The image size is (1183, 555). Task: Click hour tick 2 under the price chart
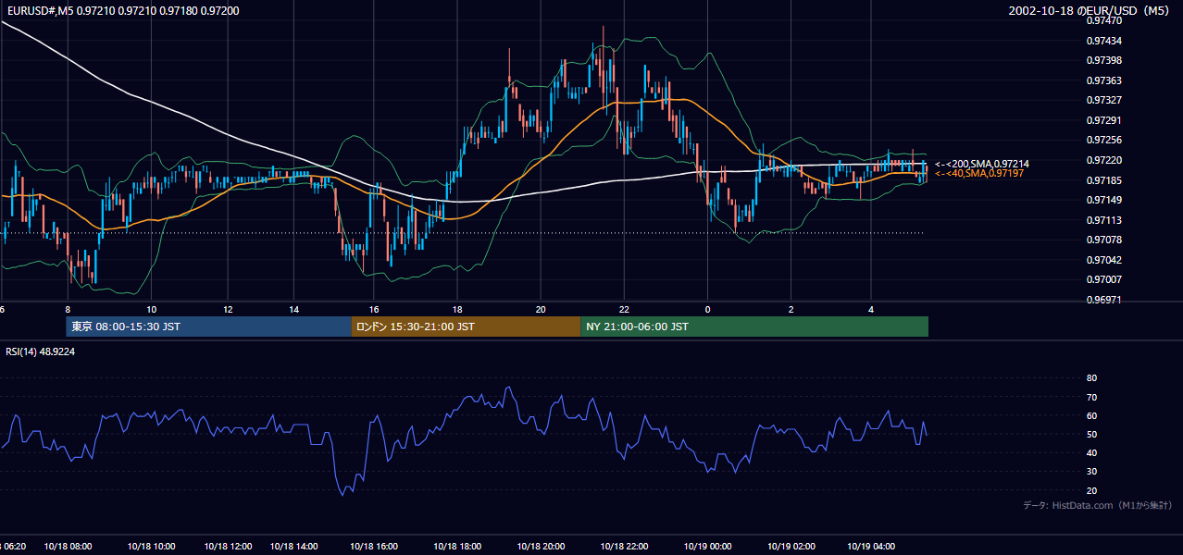pos(791,309)
